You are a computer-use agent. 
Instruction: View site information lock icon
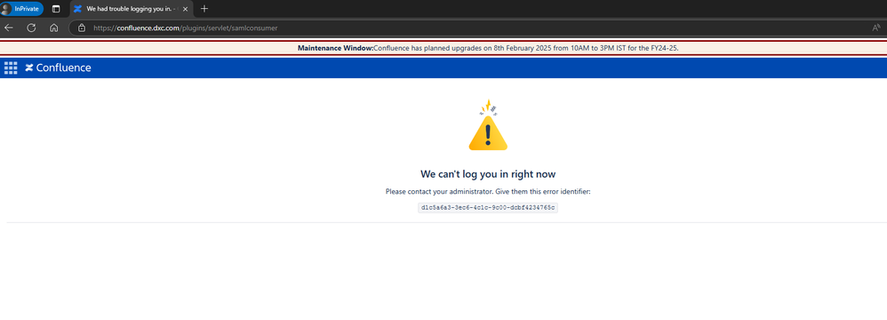click(x=82, y=28)
